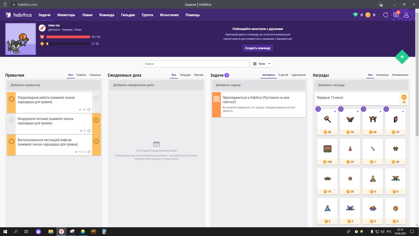Select the pi pie shield reward
This screenshot has height=236, width=419.
(396, 211)
